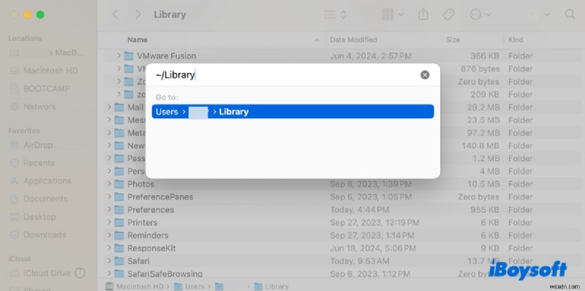585x291 pixels.
Task: Expand the SafariSafeBrowsing folder
Action: tap(109, 274)
